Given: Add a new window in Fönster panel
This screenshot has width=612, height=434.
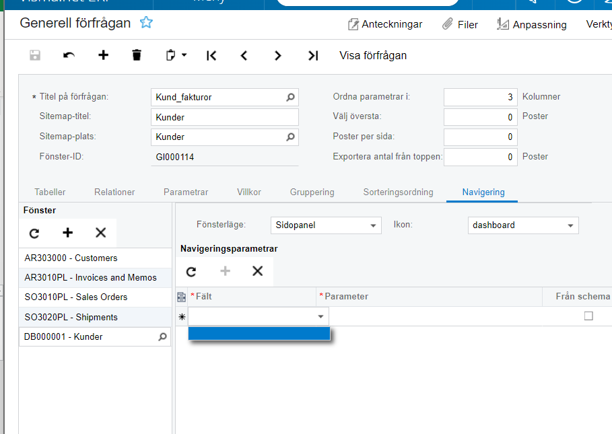Looking at the screenshot, I should 67,233.
